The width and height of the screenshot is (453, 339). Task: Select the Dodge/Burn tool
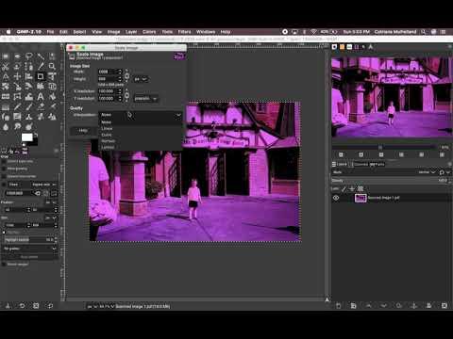pos(29,127)
